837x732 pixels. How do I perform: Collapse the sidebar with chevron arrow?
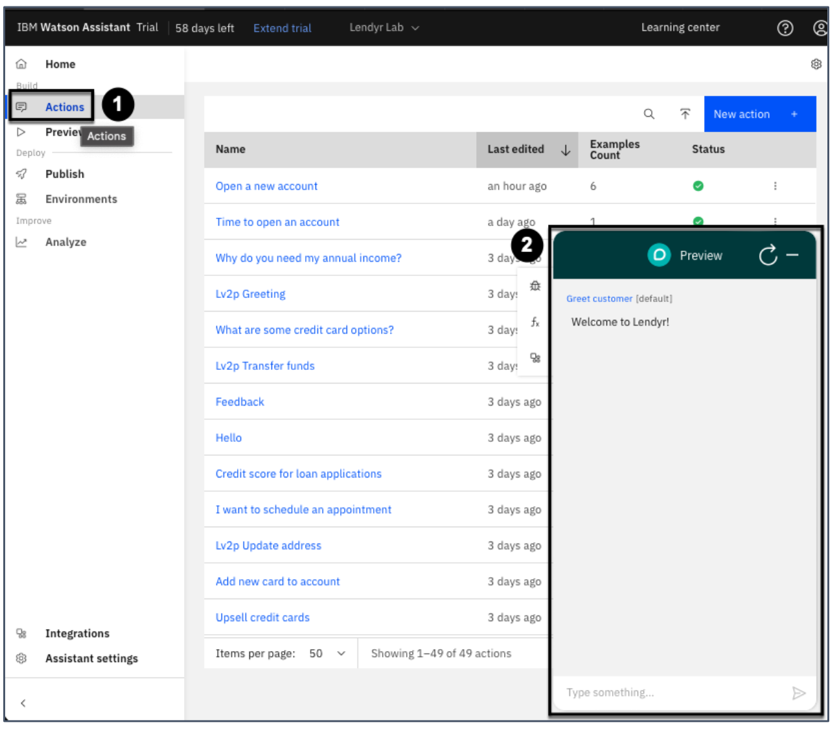click(x=23, y=703)
